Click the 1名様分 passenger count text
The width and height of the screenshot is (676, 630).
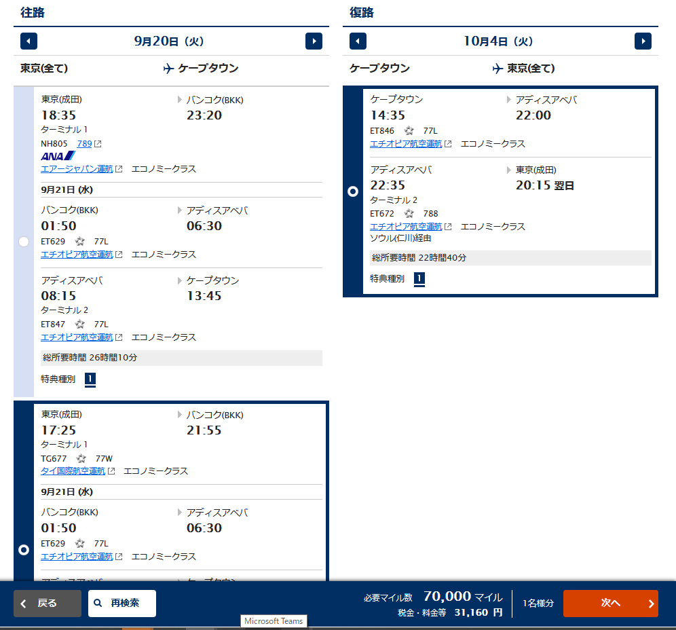[x=538, y=604]
